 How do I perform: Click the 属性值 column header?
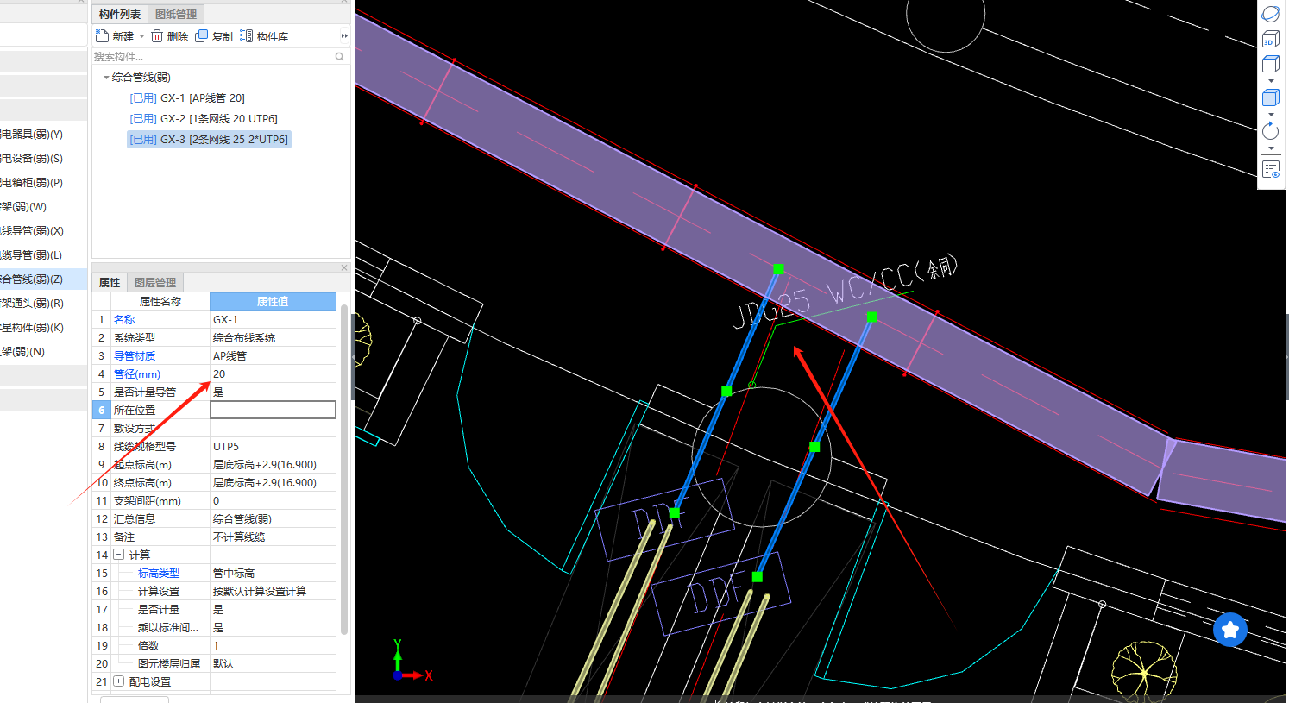coord(273,301)
